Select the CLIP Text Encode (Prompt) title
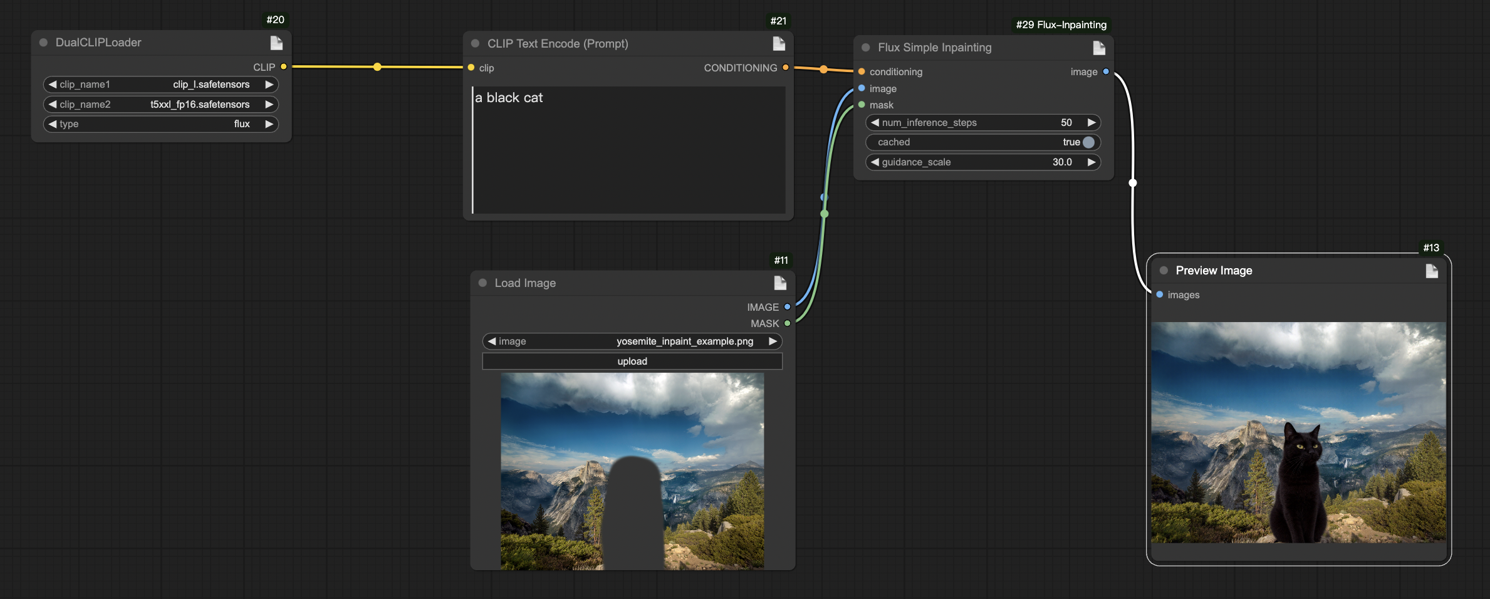The height and width of the screenshot is (599, 1490). point(558,44)
